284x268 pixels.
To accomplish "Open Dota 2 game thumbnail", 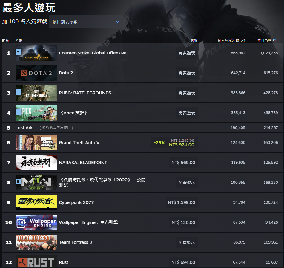I will (x=36, y=73).
